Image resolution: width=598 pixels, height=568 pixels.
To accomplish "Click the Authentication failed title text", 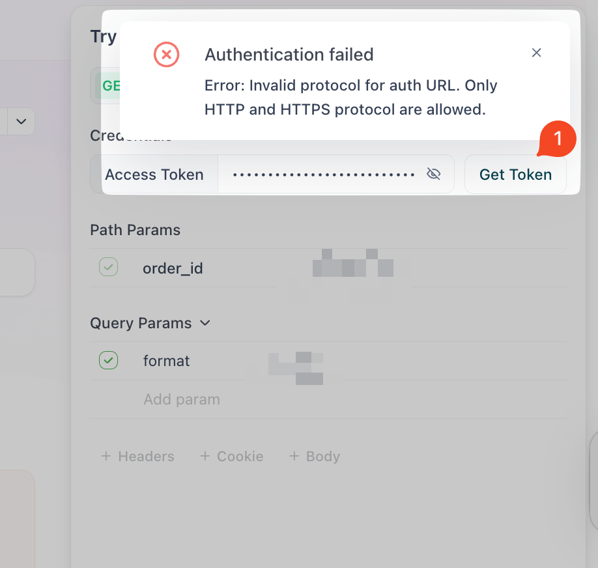I will (289, 54).
